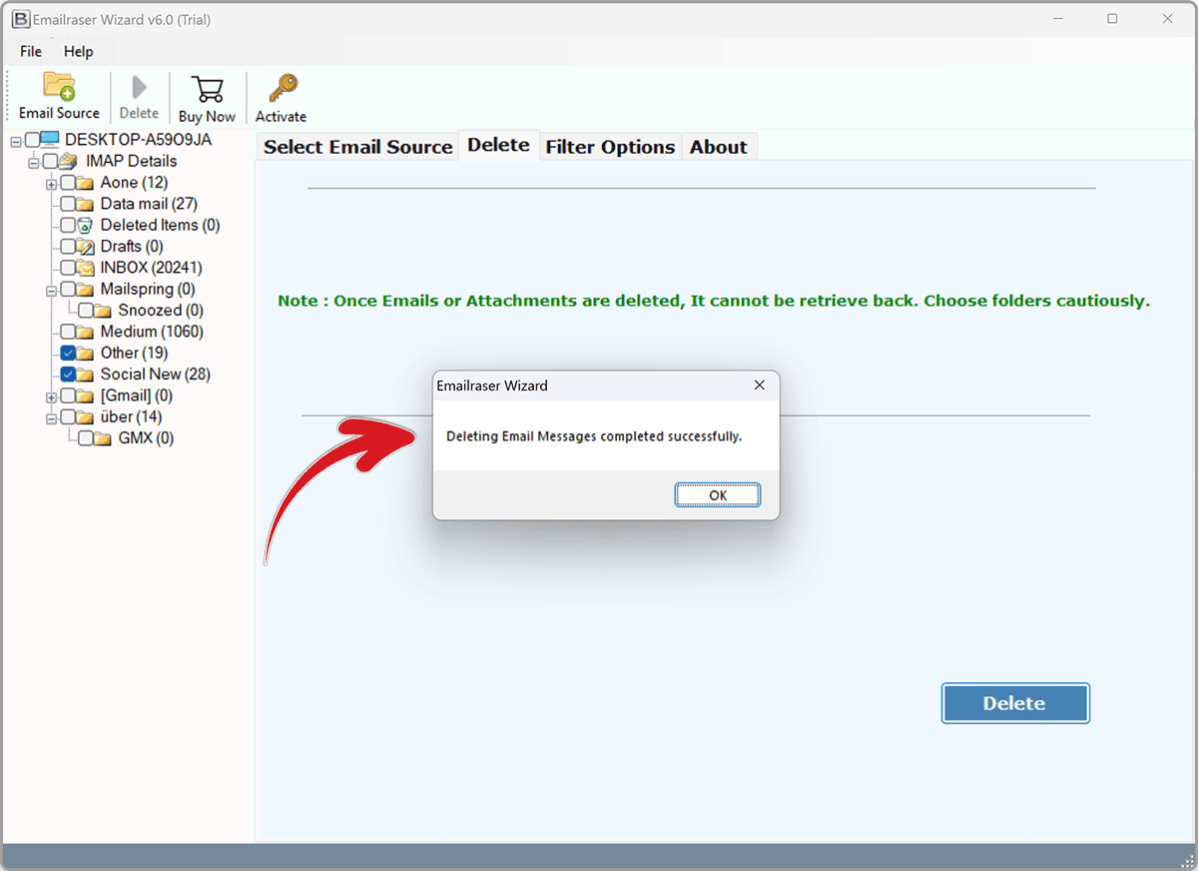The height and width of the screenshot is (871, 1198).
Task: Click the DESKTOP-A5909JA computer icon
Action: (50, 140)
